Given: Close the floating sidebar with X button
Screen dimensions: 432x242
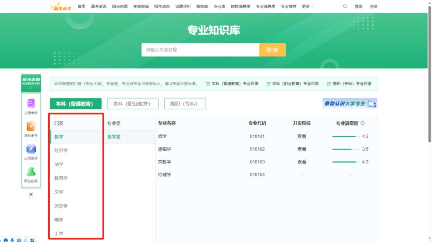Looking at the screenshot, I should pyautogui.click(x=31, y=195).
